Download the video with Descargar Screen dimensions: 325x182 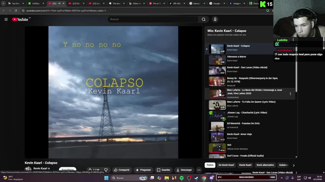click(184, 170)
